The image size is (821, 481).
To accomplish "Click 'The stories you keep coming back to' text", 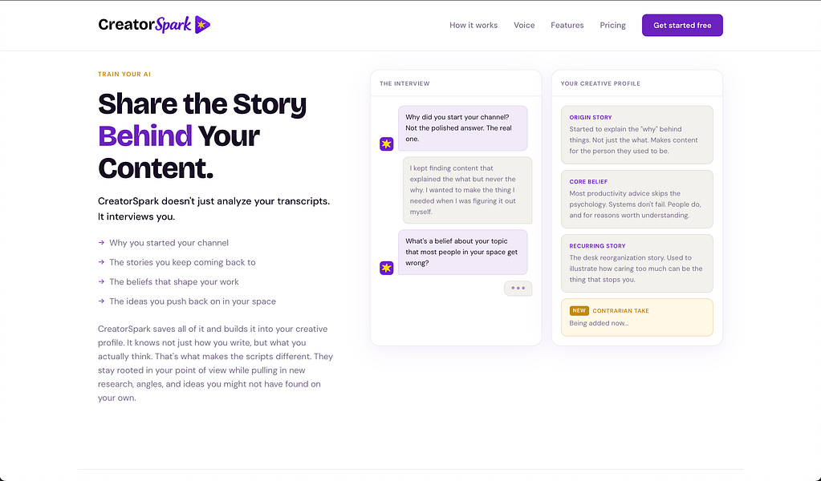I will pyautogui.click(x=182, y=262).
